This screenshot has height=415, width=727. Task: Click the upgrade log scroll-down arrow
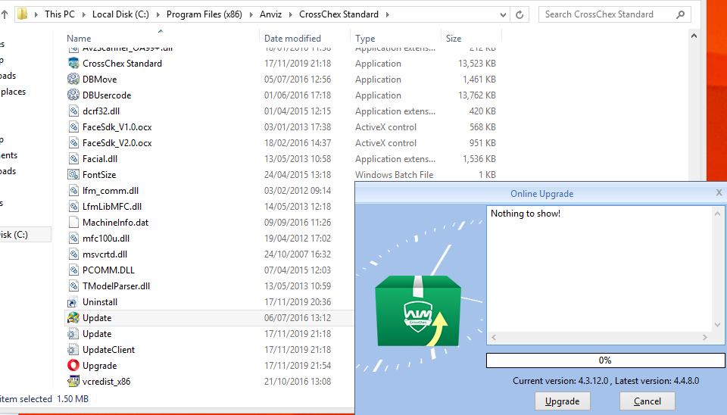(717, 325)
